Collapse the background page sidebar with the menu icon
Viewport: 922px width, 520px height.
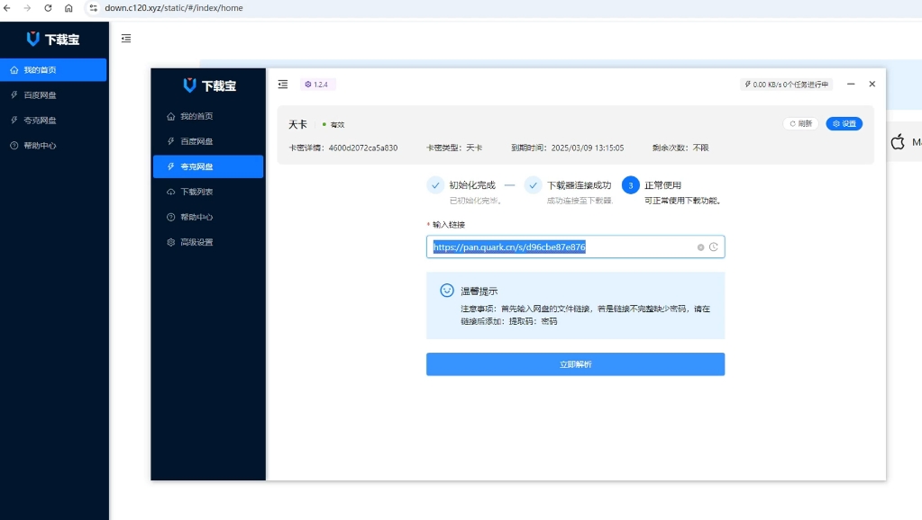(126, 39)
